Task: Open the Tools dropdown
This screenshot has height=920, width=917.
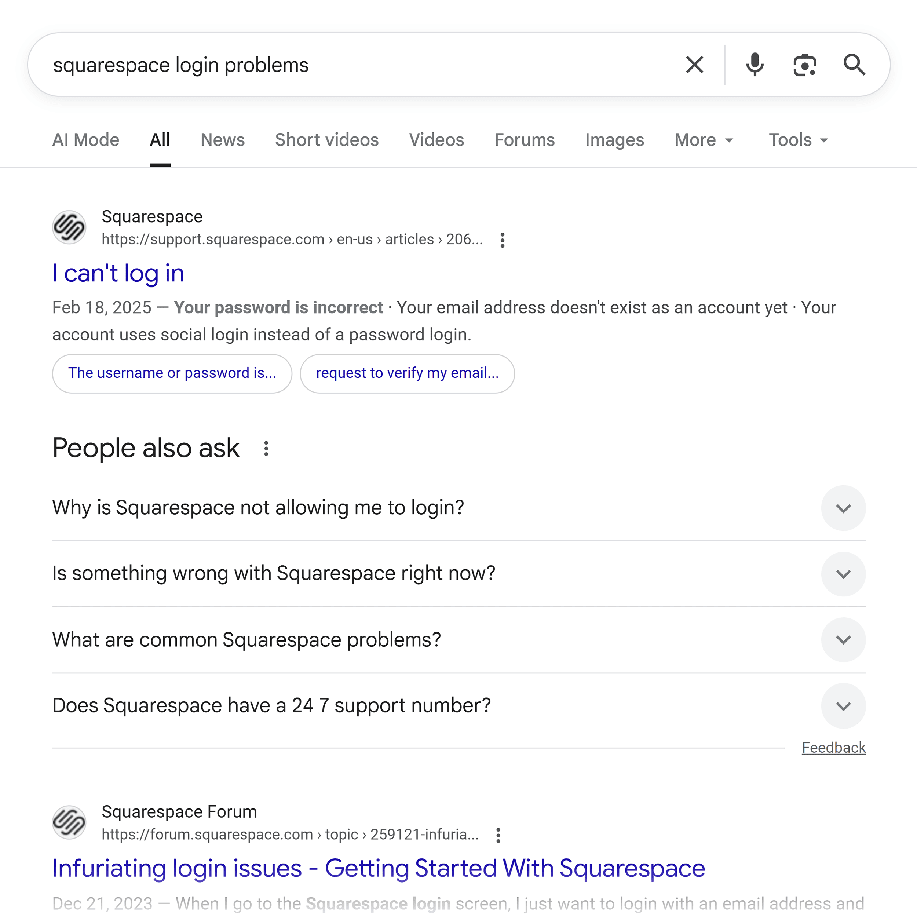Action: (799, 140)
